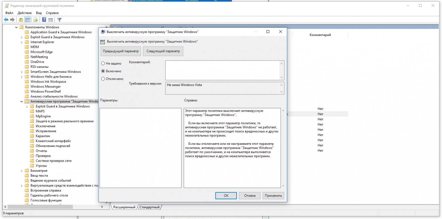
Task: Click the Show/Hide action pane icon
Action: click(x=50, y=20)
